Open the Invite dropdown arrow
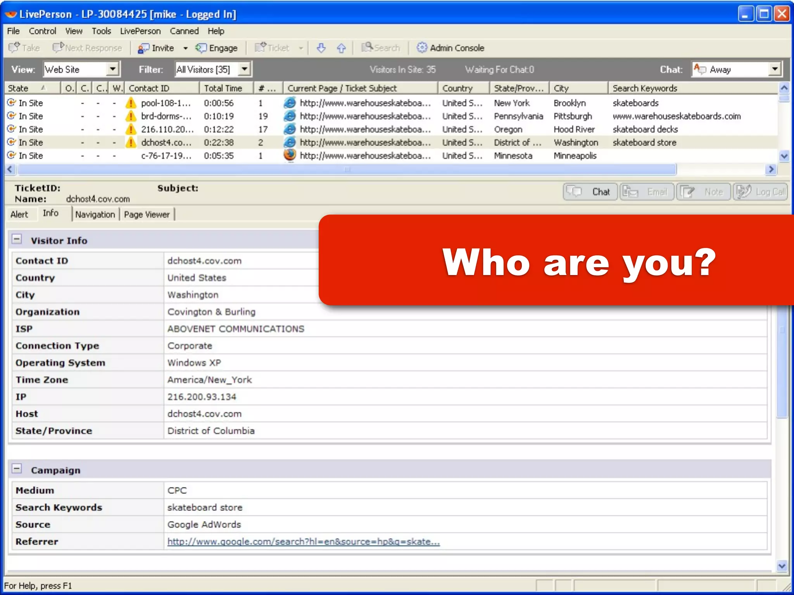Image resolution: width=794 pixels, height=595 pixels. (185, 48)
